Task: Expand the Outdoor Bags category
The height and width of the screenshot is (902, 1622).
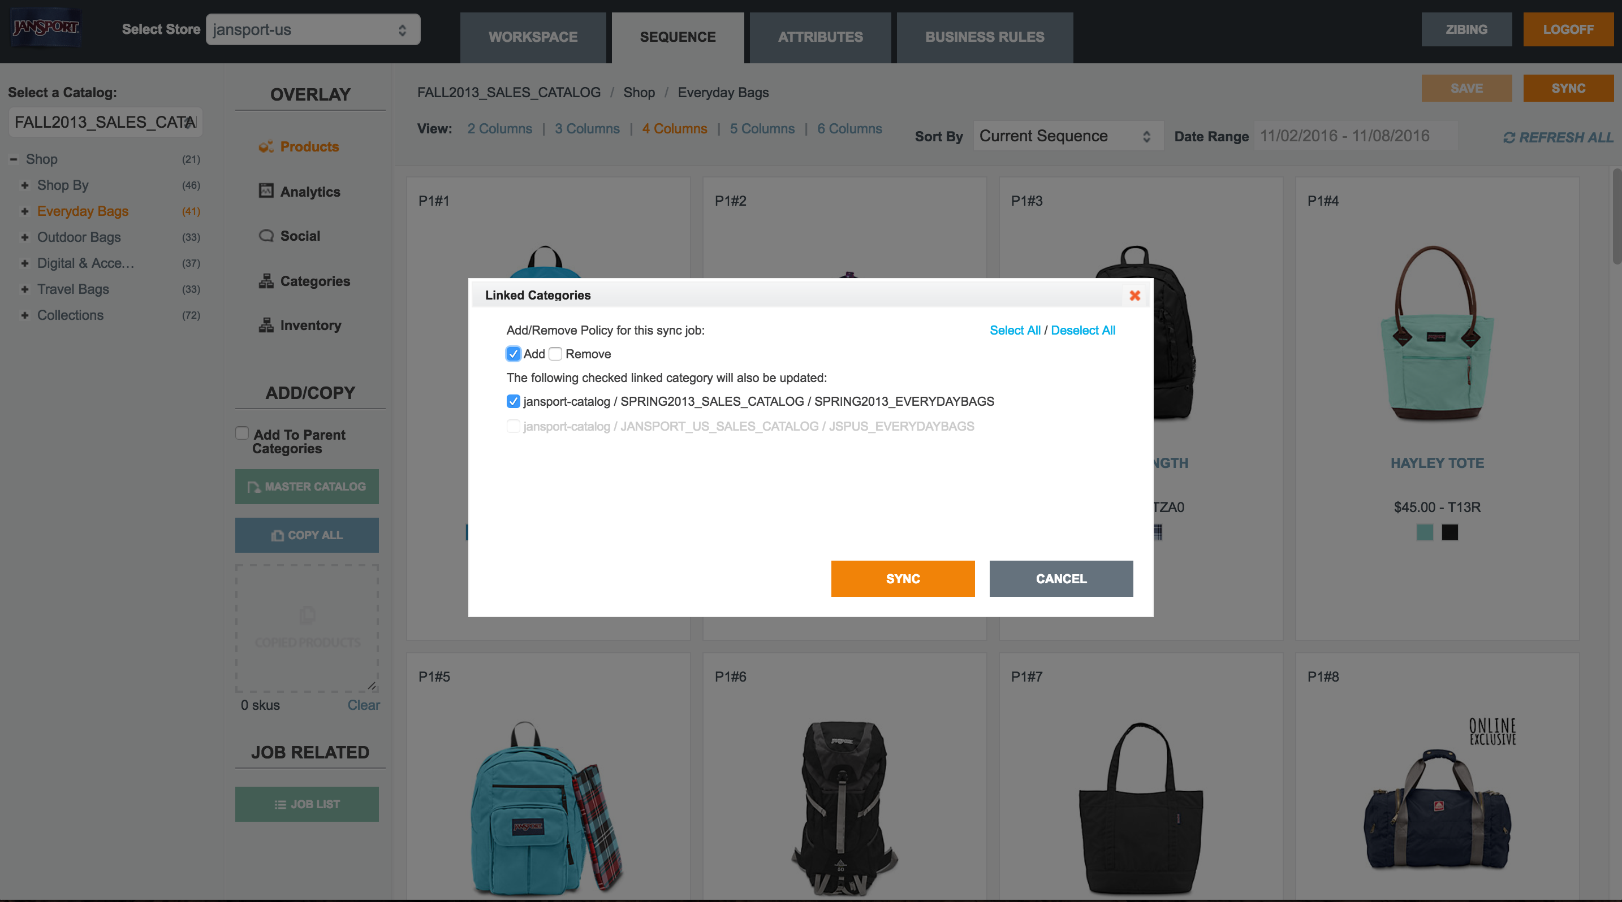Action: pos(24,237)
